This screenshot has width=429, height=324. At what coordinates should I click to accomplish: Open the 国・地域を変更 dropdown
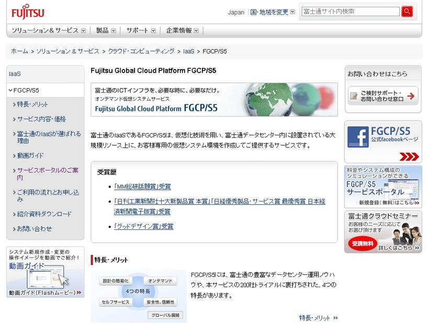click(x=273, y=12)
